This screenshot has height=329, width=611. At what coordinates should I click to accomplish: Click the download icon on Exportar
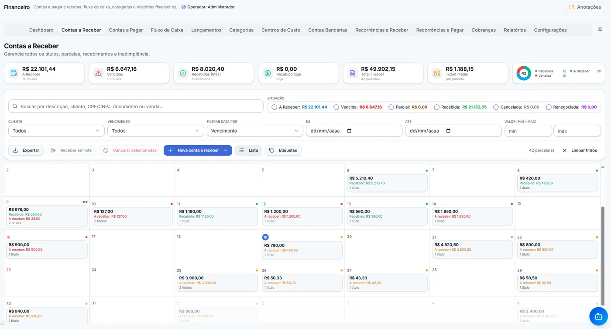[15, 151]
